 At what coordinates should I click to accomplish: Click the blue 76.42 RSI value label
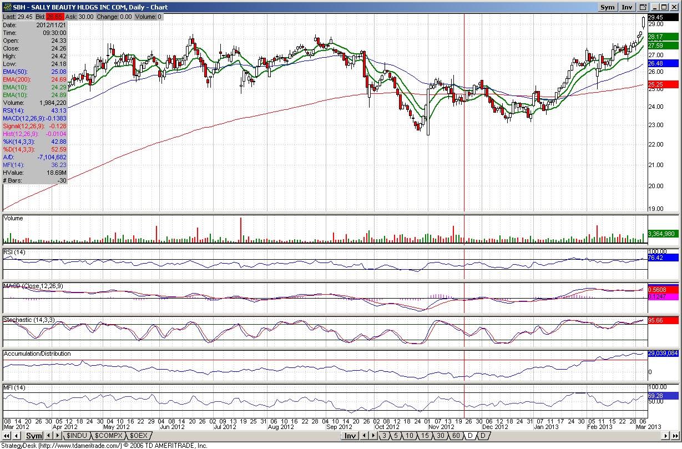click(663, 258)
